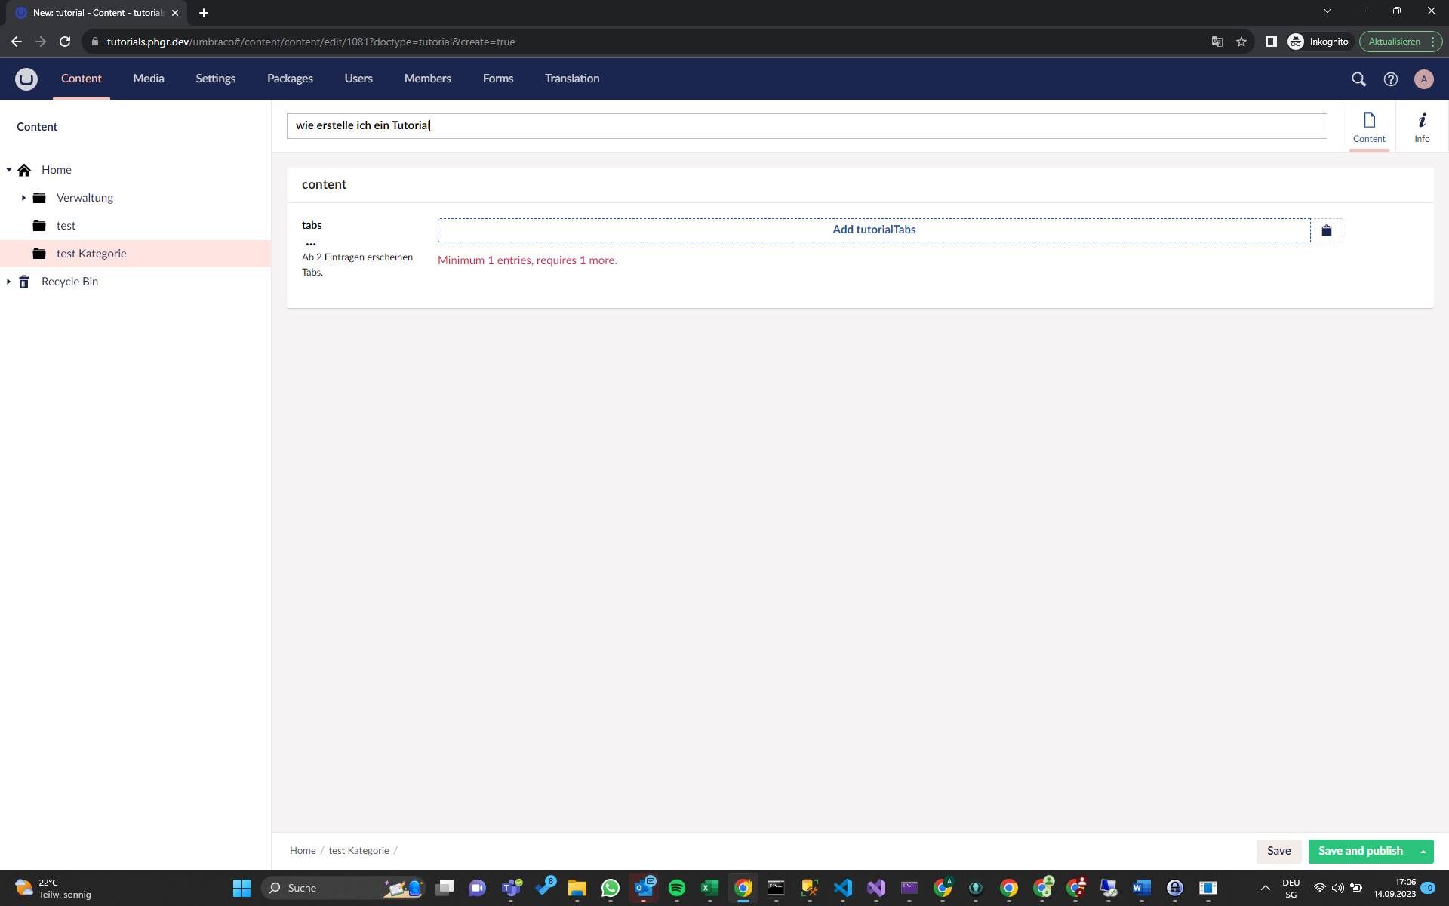The image size is (1449, 906).
Task: Go back with the browser back arrow
Action: (x=17, y=42)
